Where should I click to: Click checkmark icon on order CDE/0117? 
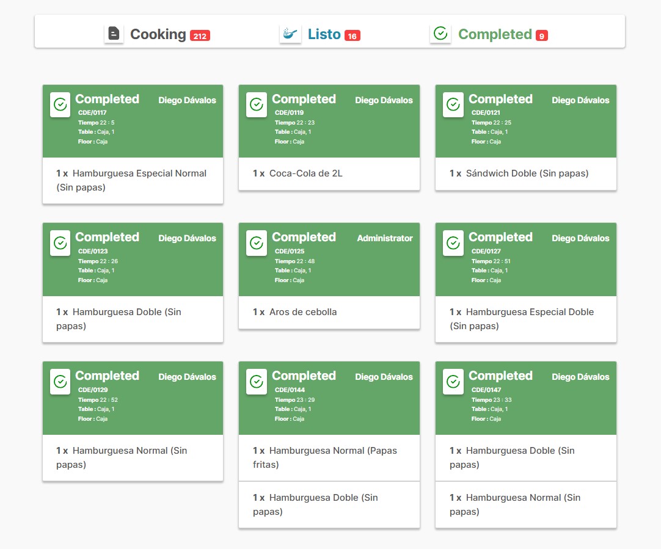tap(60, 105)
